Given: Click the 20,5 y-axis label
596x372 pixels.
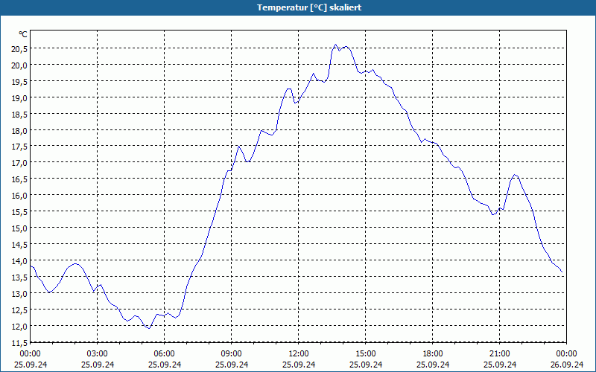Looking at the screenshot, I should click(x=20, y=49).
